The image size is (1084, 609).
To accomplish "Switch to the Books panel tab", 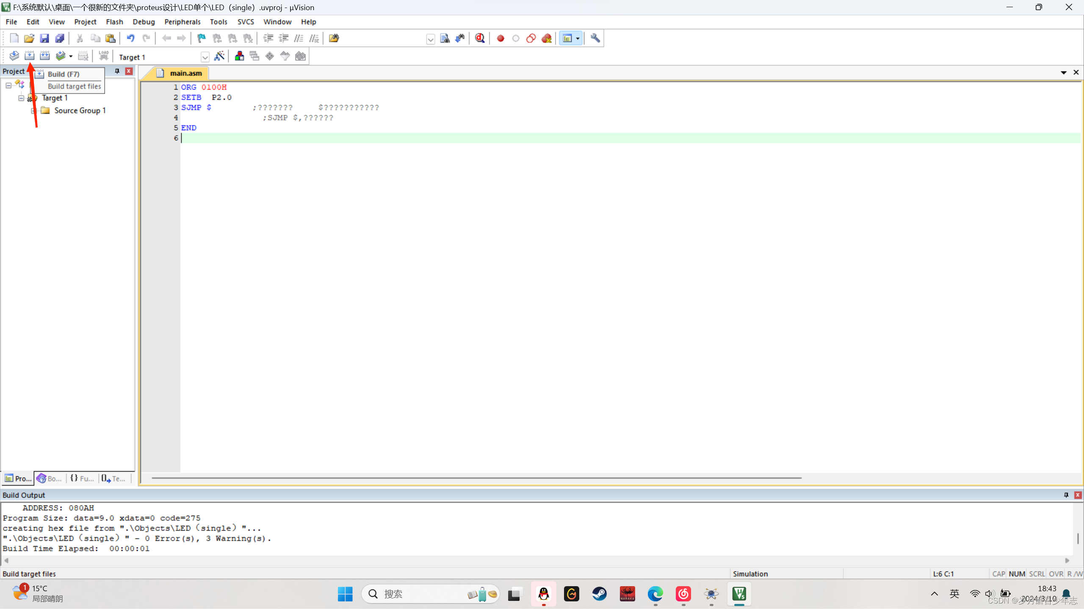I will point(50,478).
